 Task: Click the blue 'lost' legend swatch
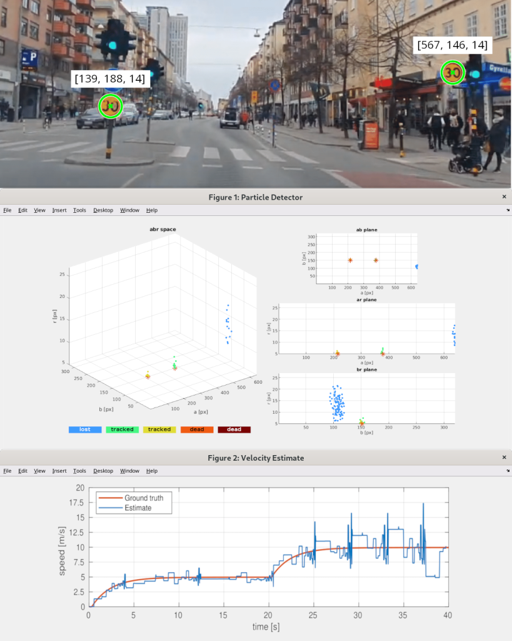(x=85, y=429)
